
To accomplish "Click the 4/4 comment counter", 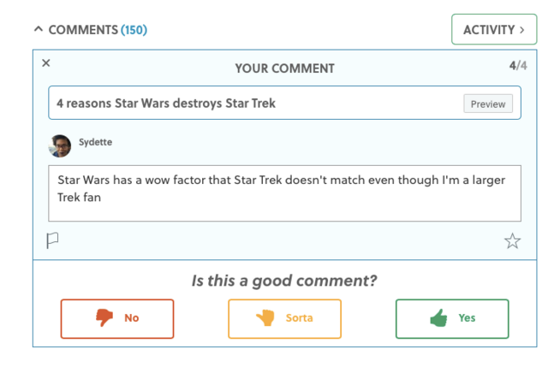I will click(518, 65).
